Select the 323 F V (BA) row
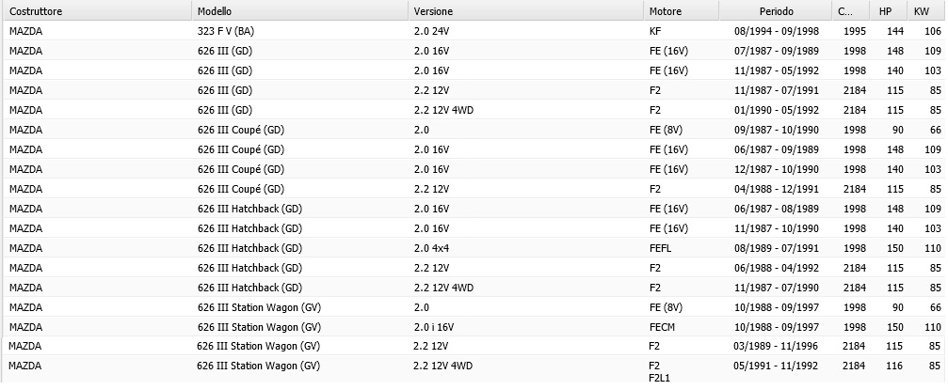This screenshot has height=390, width=948. [x=474, y=31]
